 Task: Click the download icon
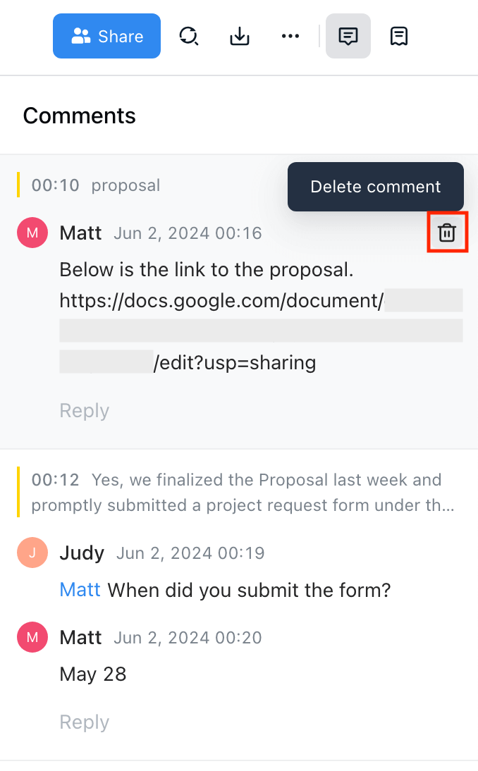[x=240, y=36]
